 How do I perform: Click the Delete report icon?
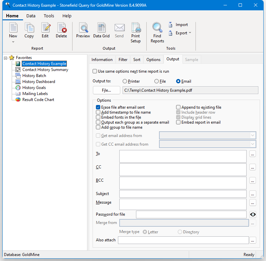62,27
